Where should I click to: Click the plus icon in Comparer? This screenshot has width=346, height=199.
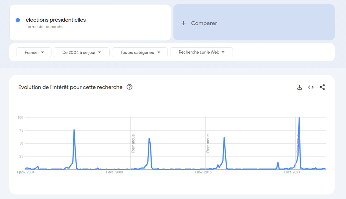click(183, 23)
